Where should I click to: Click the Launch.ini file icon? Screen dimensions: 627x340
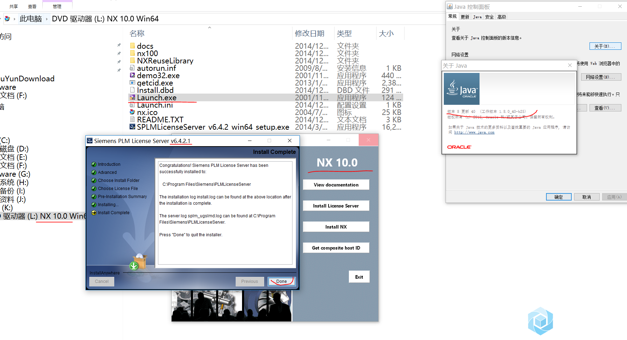pyautogui.click(x=132, y=104)
